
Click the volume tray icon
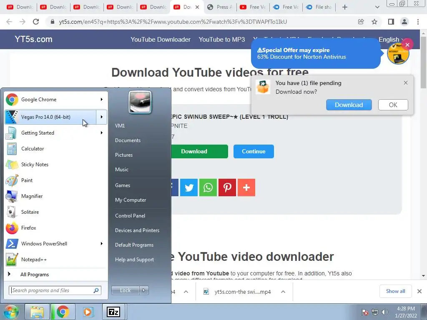coord(385,312)
